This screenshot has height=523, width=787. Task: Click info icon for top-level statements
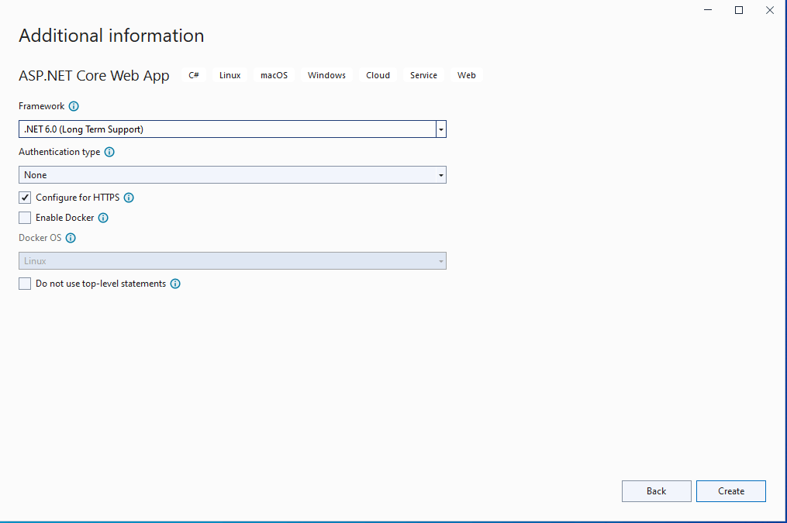[175, 284]
